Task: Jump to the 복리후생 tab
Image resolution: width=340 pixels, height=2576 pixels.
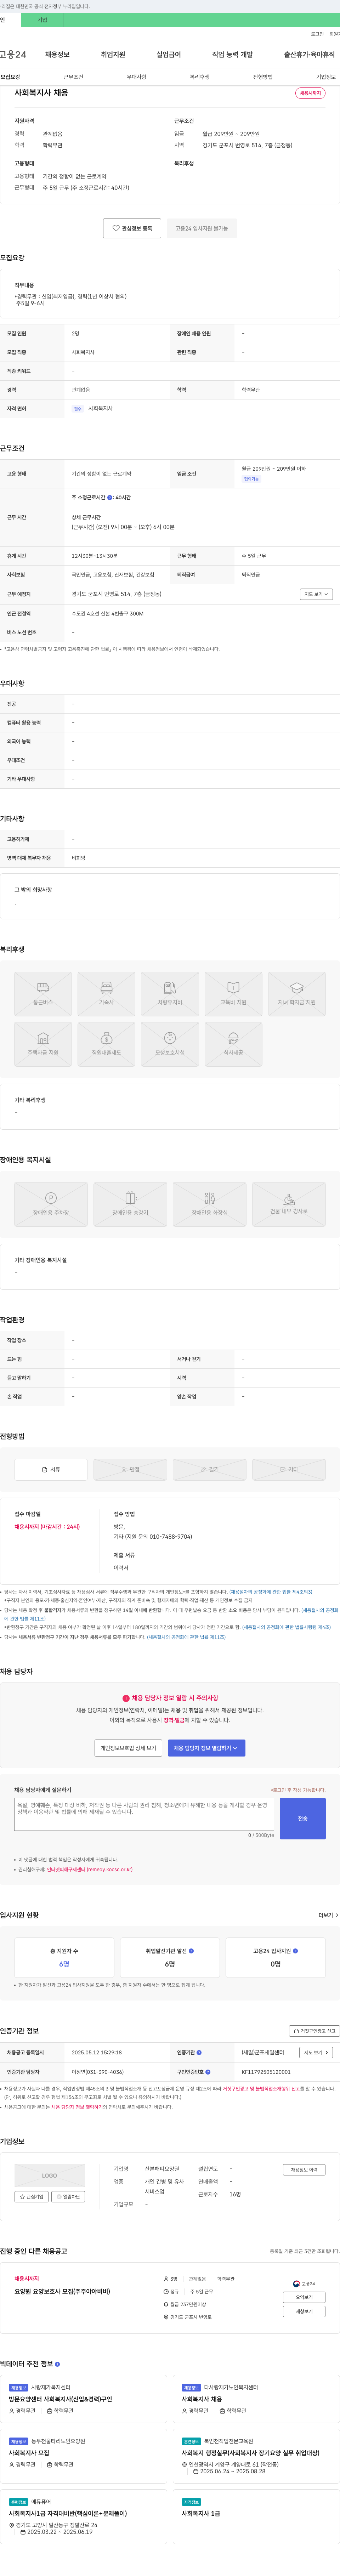Action: [200, 77]
